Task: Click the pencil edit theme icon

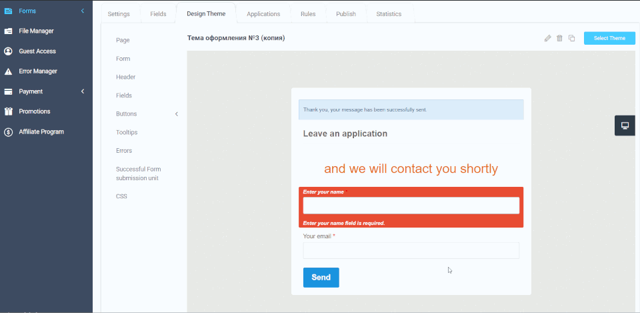Action: 548,39
